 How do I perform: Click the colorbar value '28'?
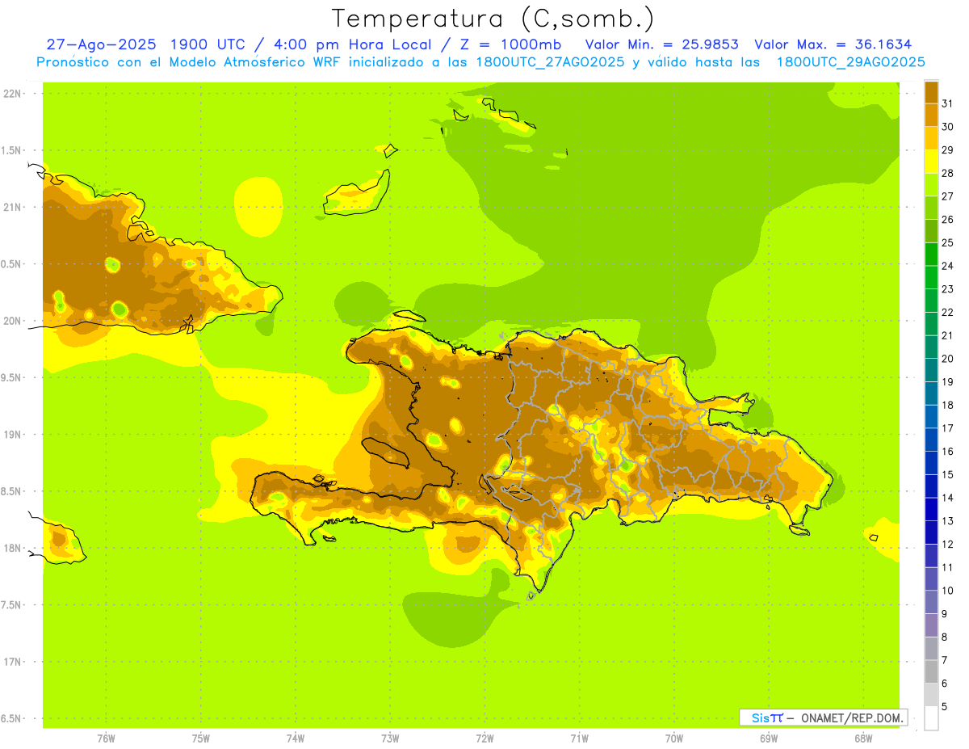click(947, 173)
